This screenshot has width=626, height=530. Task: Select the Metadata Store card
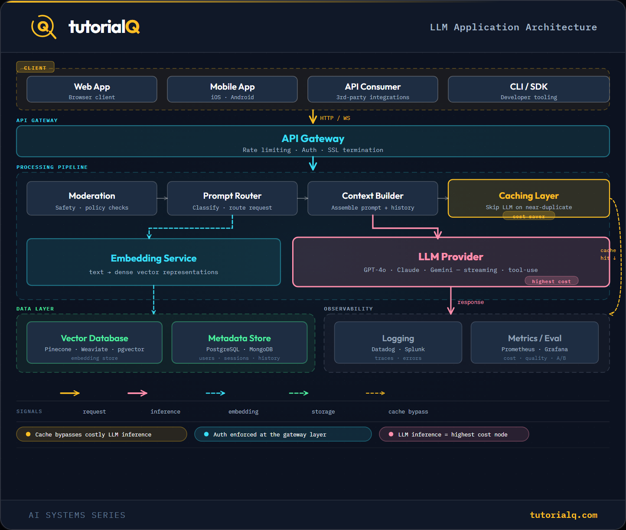pyautogui.click(x=239, y=343)
